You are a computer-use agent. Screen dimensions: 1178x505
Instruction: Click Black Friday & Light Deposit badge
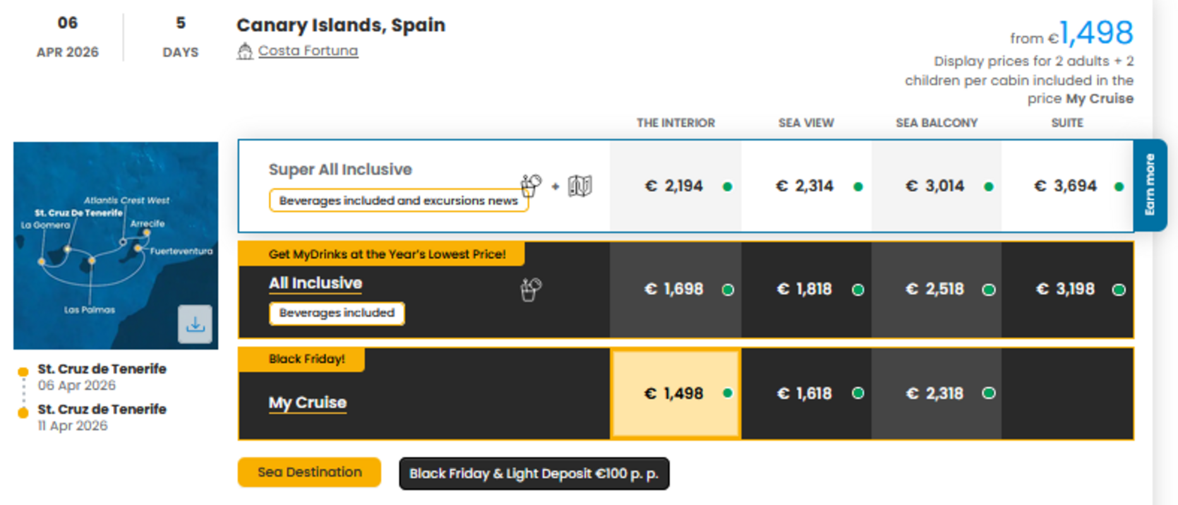point(534,473)
